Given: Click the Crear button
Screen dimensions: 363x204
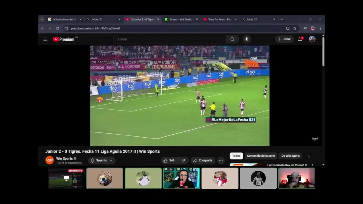Looking at the screenshot, I should coord(284,39).
